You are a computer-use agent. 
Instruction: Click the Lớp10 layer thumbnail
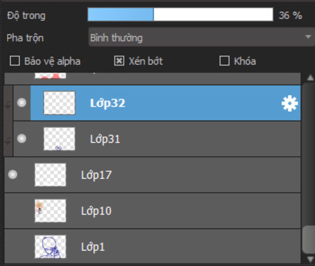coord(50,211)
